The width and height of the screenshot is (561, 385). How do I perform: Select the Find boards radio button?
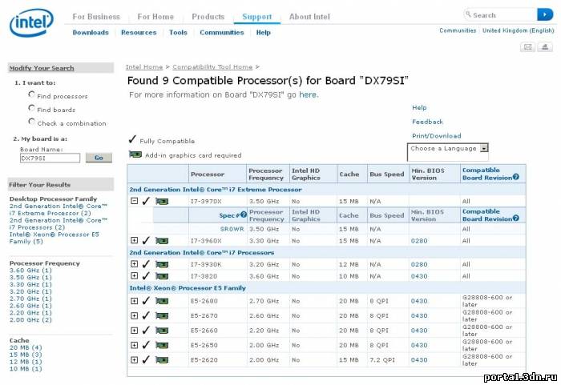click(31, 108)
